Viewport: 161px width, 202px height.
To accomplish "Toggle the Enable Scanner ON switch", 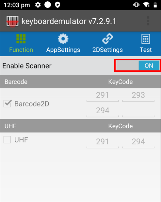I will (137, 65).
